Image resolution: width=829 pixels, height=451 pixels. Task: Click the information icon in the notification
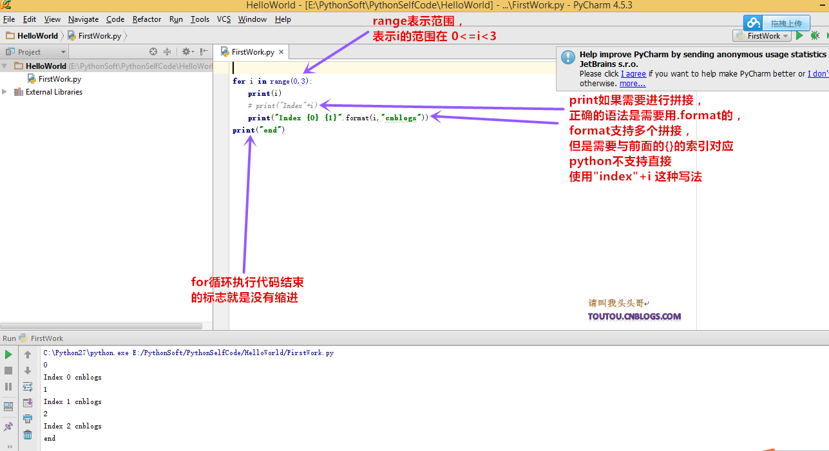567,57
